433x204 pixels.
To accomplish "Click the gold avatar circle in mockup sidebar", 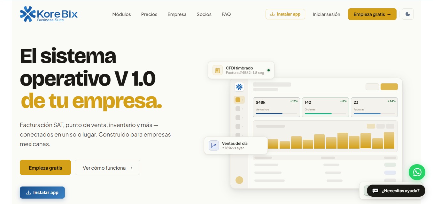I will tap(239, 180).
